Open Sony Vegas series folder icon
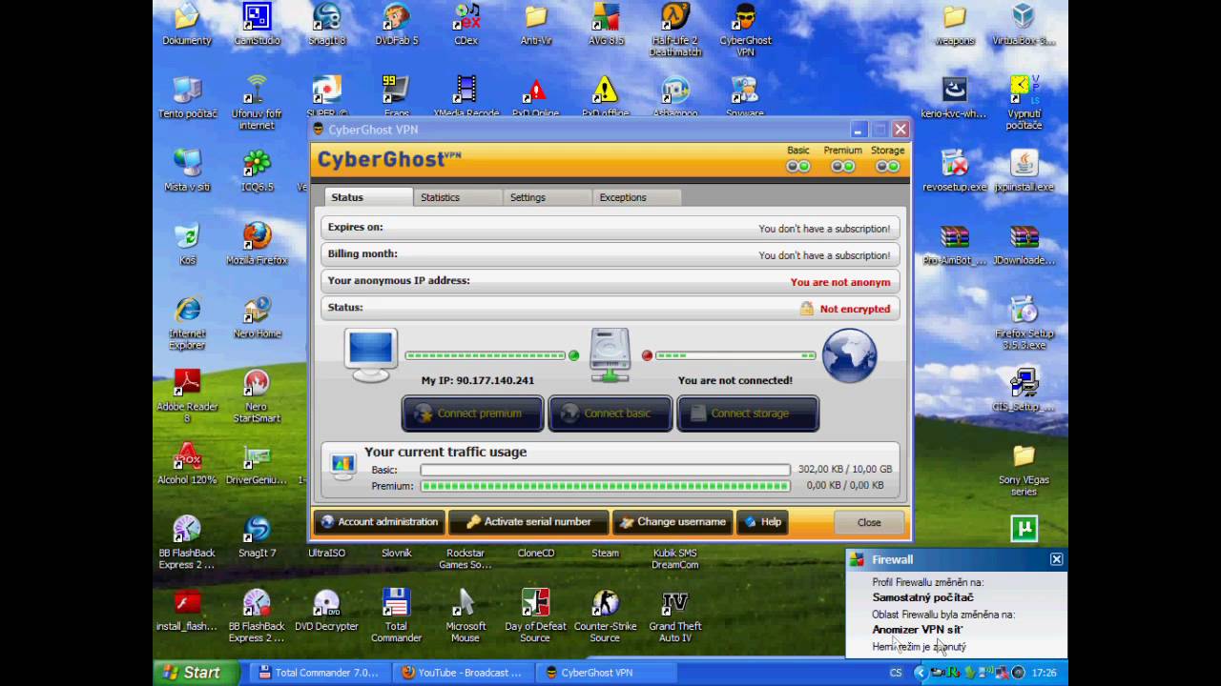This screenshot has width=1221, height=686. click(1024, 470)
